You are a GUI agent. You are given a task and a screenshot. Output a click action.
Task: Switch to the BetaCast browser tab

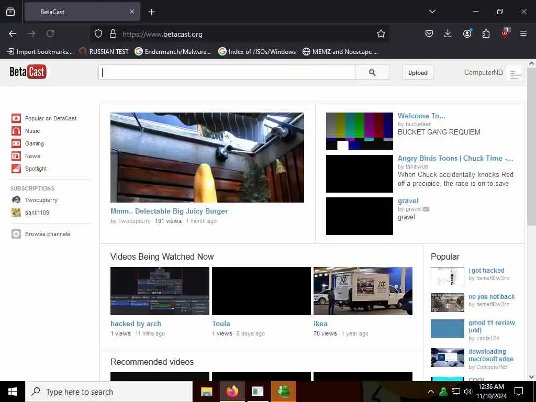[x=82, y=12]
